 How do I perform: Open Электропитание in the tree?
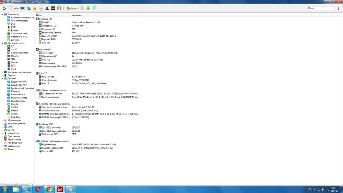pos(19,34)
